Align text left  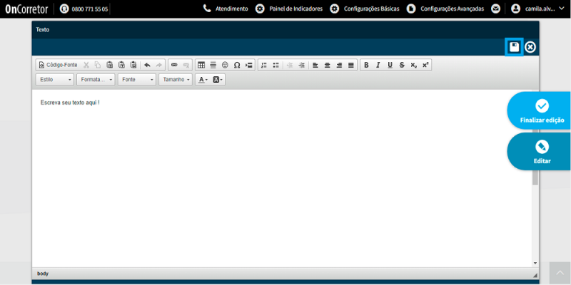[x=315, y=65]
